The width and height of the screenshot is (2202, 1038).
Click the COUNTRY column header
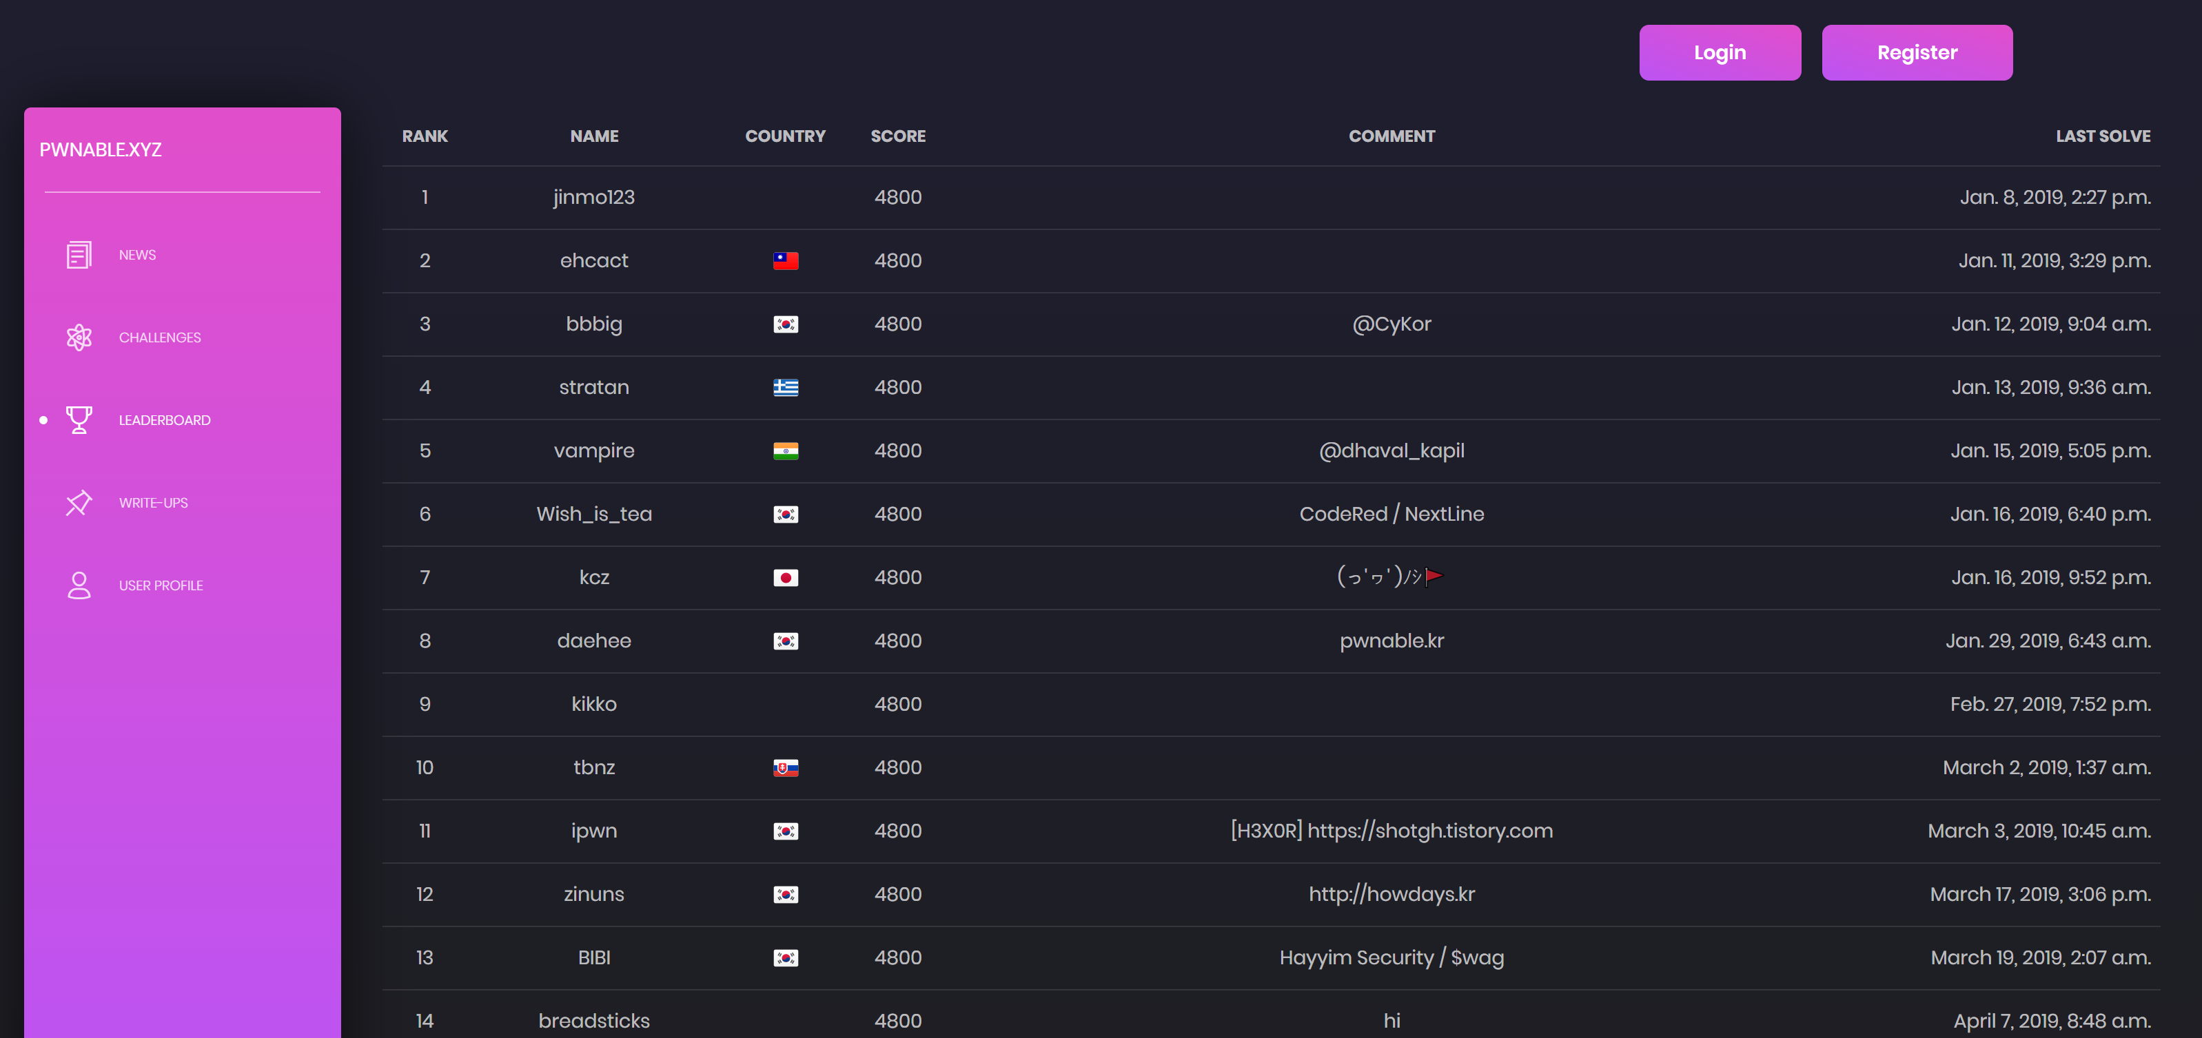(785, 136)
